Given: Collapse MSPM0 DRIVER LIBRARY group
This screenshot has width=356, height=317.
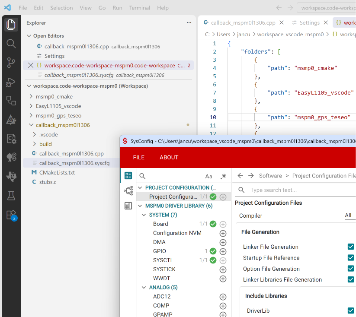Looking at the screenshot, I should 140,206.
